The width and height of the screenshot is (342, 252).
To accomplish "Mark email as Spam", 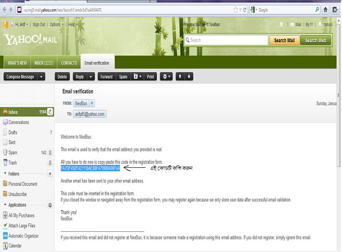I will [123, 77].
